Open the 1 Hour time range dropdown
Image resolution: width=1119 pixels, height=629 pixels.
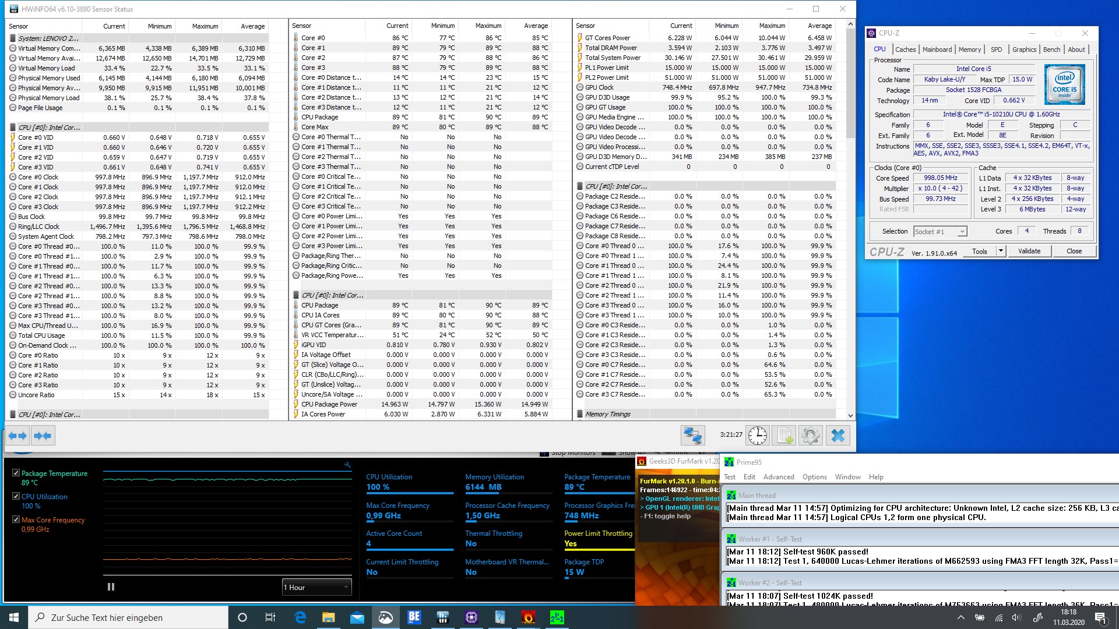point(316,587)
